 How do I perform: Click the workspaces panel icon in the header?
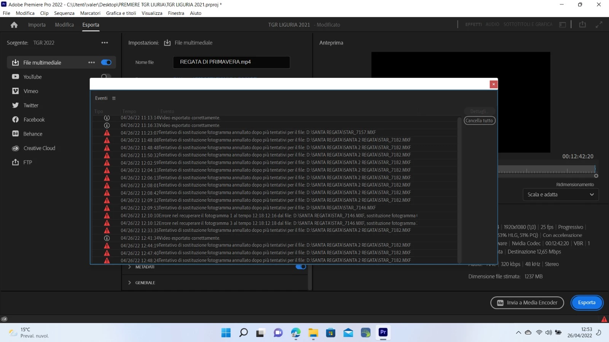(x=563, y=25)
